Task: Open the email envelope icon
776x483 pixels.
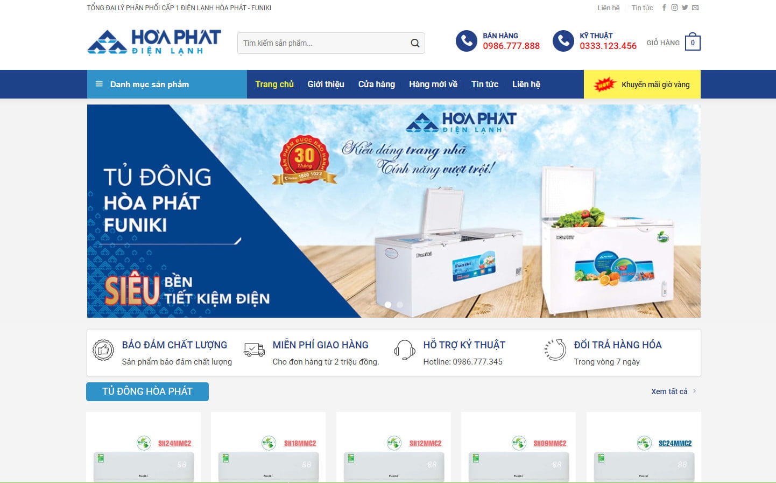Action: click(695, 8)
